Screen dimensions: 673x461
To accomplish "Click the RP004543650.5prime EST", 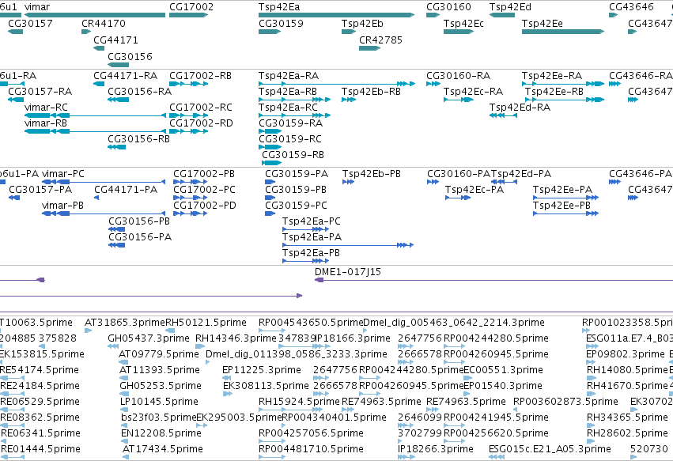I will coord(272,331).
